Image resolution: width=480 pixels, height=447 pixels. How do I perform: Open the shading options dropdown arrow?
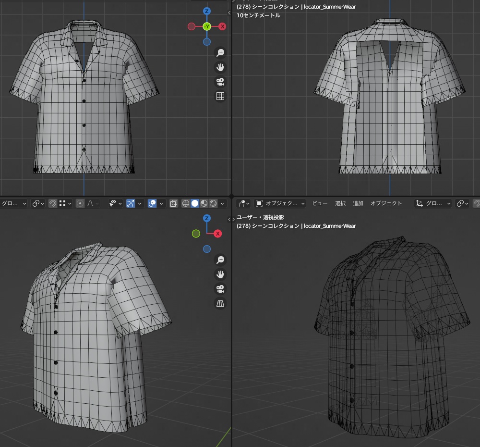222,203
